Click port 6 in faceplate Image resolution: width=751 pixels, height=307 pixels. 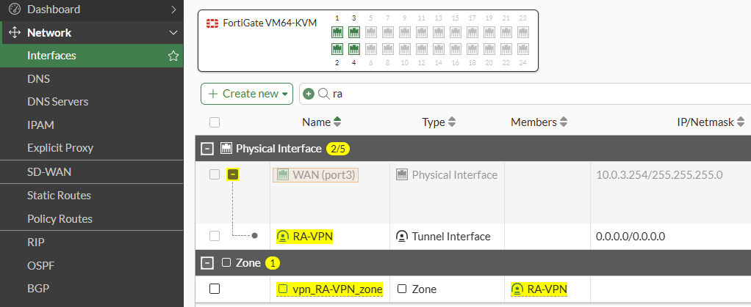coord(370,49)
